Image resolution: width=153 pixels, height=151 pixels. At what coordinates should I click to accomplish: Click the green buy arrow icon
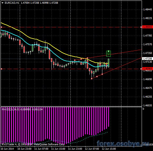pyautogui.click(x=108, y=54)
